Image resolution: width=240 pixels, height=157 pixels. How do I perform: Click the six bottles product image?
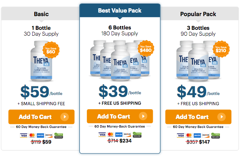tap(120, 60)
